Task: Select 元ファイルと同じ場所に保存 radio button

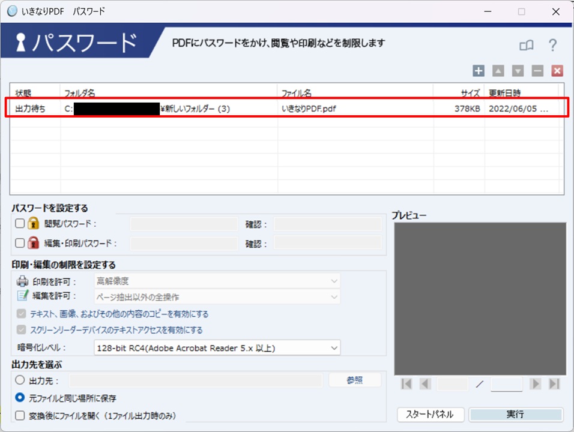Action: click(20, 397)
